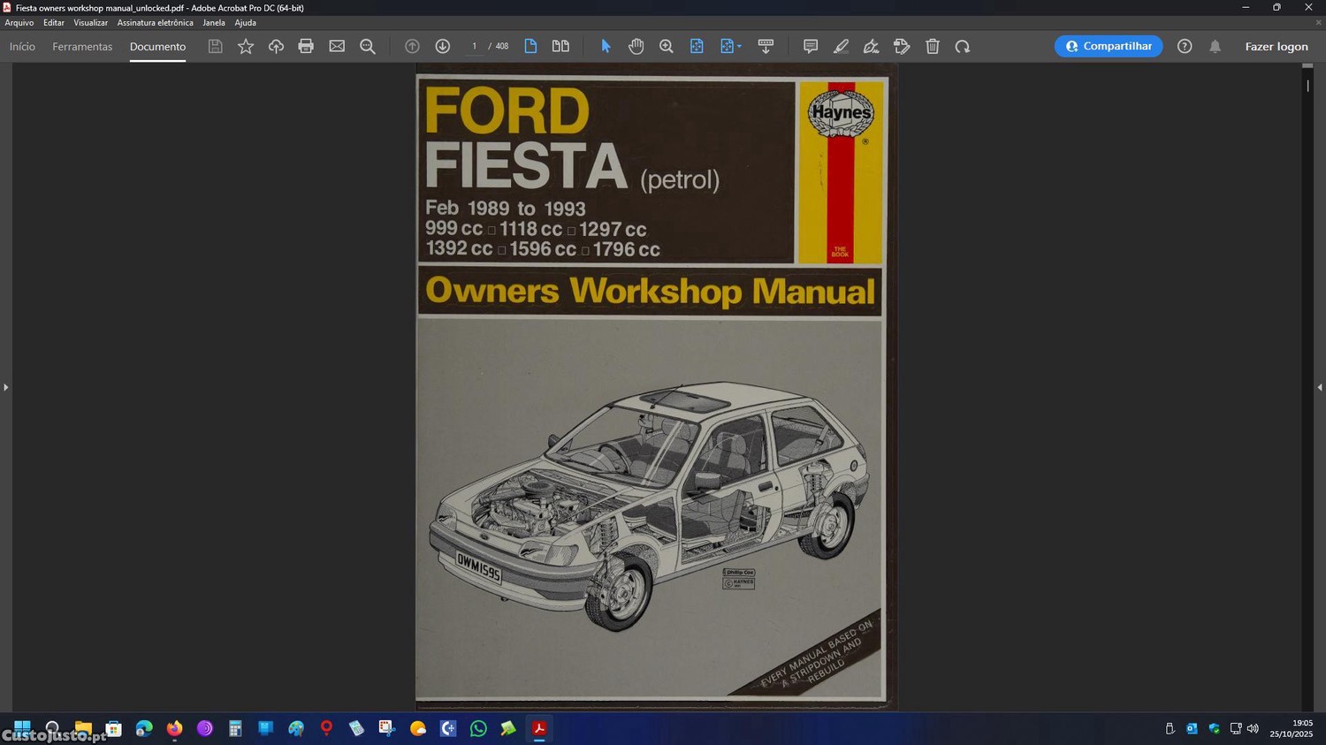Go to next page with down arrow
Viewport: 1326px width, 745px height.
point(442,46)
